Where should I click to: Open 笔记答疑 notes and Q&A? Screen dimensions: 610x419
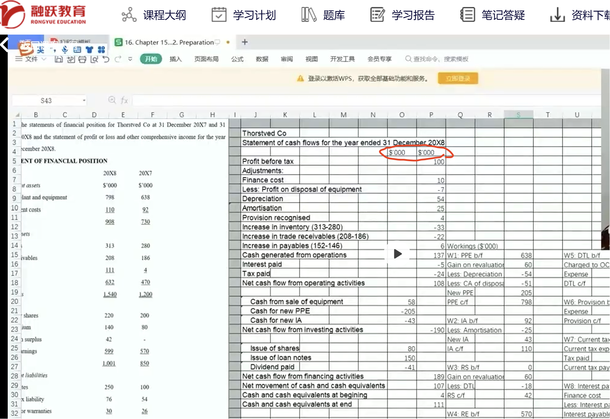(x=503, y=15)
